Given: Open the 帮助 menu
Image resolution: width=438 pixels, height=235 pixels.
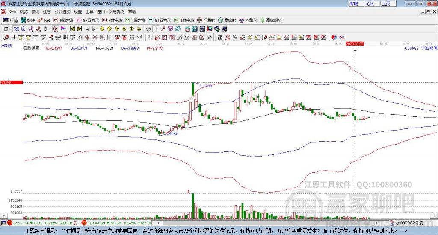Looking at the screenshot, I should click(132, 12).
